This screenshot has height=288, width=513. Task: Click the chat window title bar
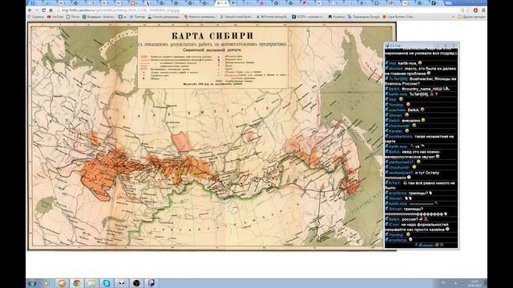pos(422,46)
